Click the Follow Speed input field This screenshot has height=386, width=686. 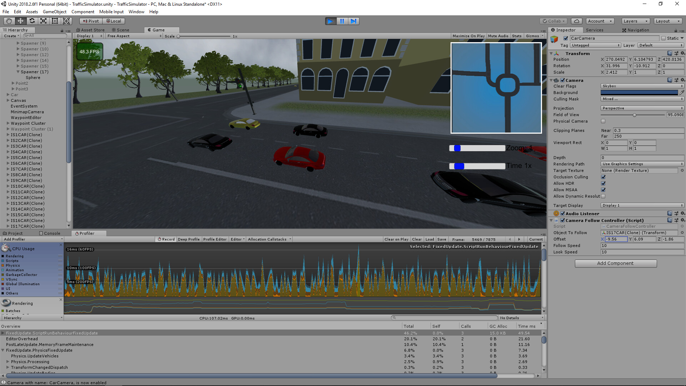(x=642, y=246)
